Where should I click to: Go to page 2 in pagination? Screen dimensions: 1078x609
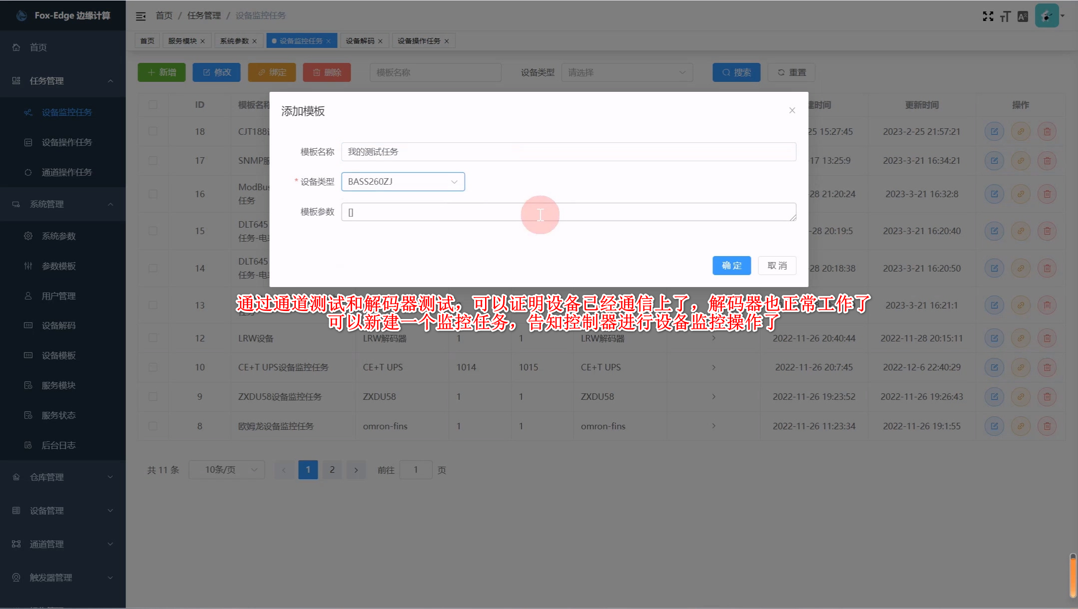click(x=332, y=470)
